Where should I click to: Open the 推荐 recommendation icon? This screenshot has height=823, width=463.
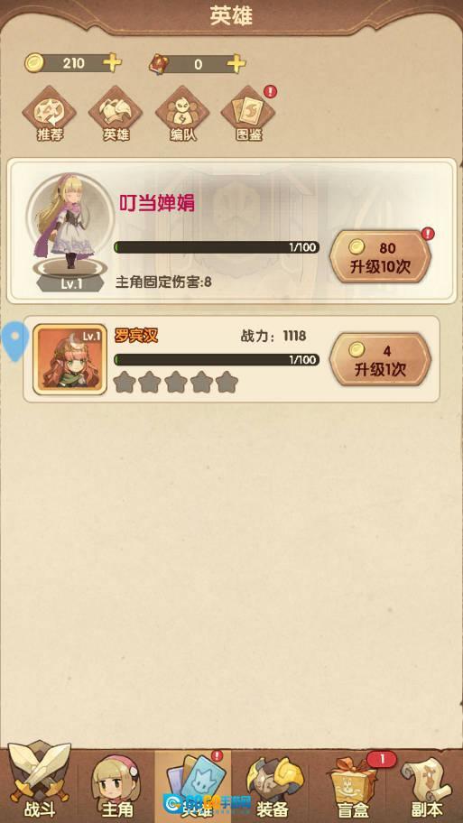click(x=50, y=114)
